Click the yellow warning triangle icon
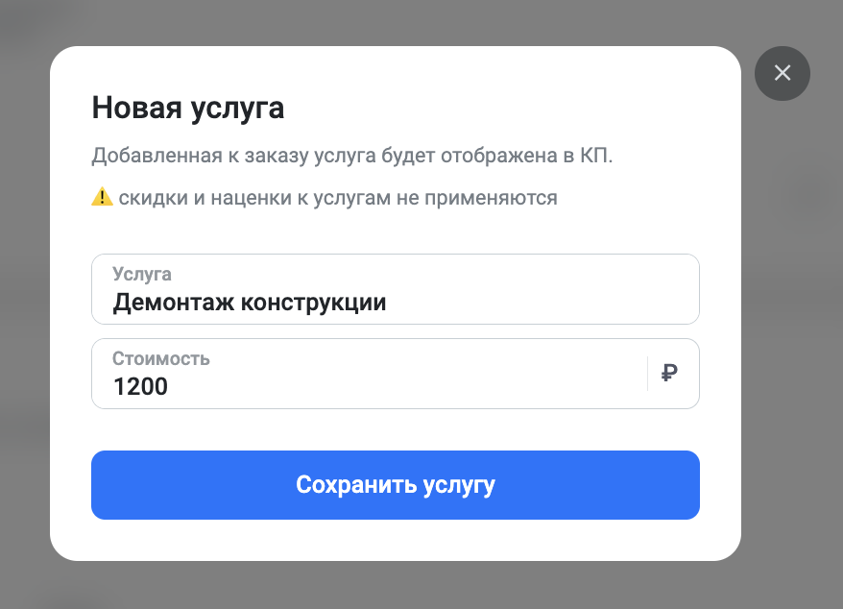This screenshot has height=609, width=843. [102, 197]
